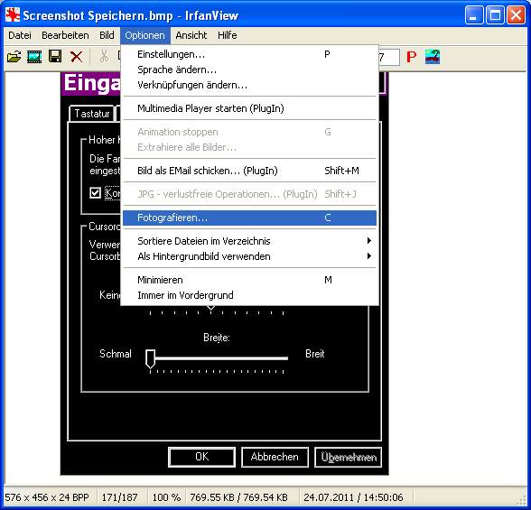Viewport: 531px width, 510px height.
Task: Select Verknüpfungen ändern... entry
Action: click(x=249, y=85)
